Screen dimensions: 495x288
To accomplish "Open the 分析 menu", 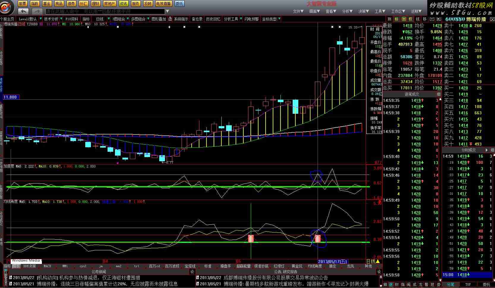I will (x=347, y=11).
